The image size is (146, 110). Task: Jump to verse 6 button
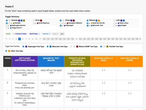point(23,39)
